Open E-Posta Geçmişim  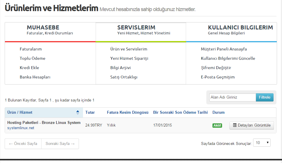[218, 77]
